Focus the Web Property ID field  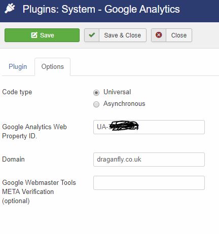pyautogui.click(x=149, y=127)
